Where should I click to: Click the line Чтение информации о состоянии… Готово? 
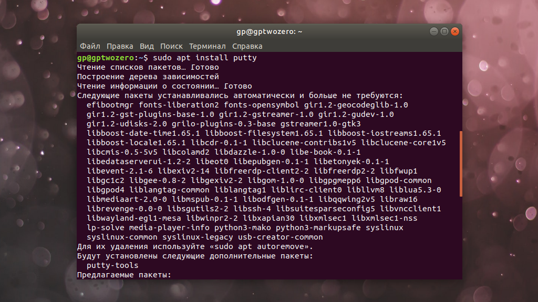pos(164,86)
